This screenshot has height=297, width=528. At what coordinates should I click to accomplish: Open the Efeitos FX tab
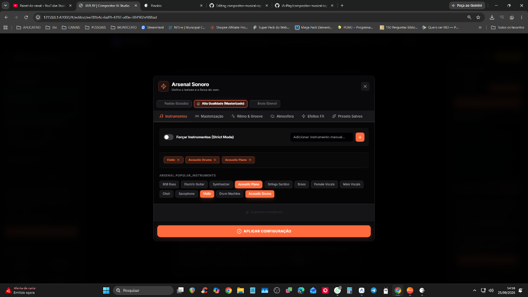(313, 116)
